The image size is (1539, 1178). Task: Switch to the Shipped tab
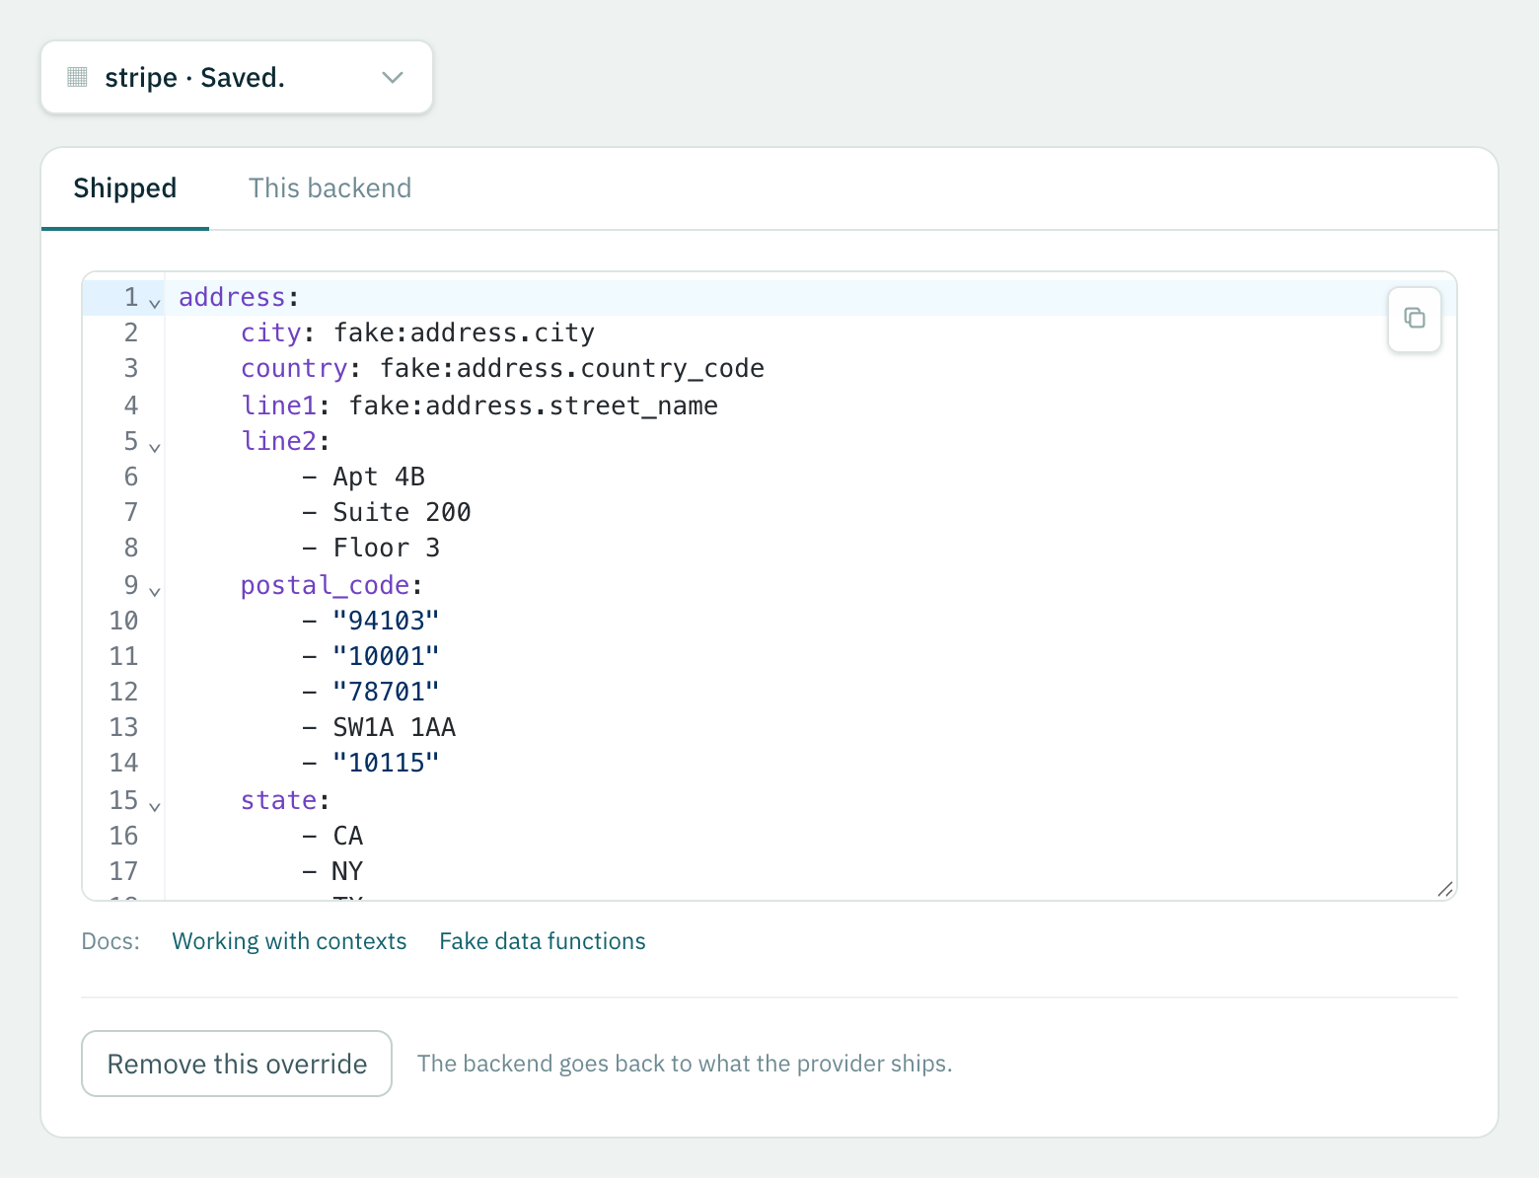point(125,188)
